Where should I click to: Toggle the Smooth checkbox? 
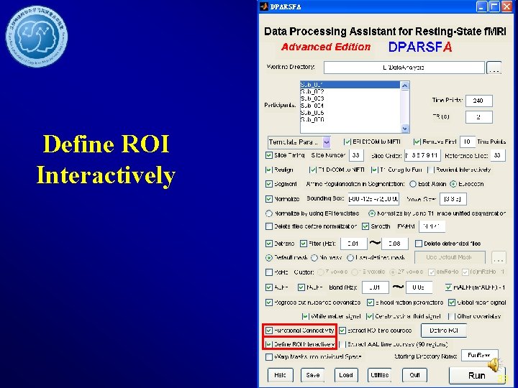(365, 226)
